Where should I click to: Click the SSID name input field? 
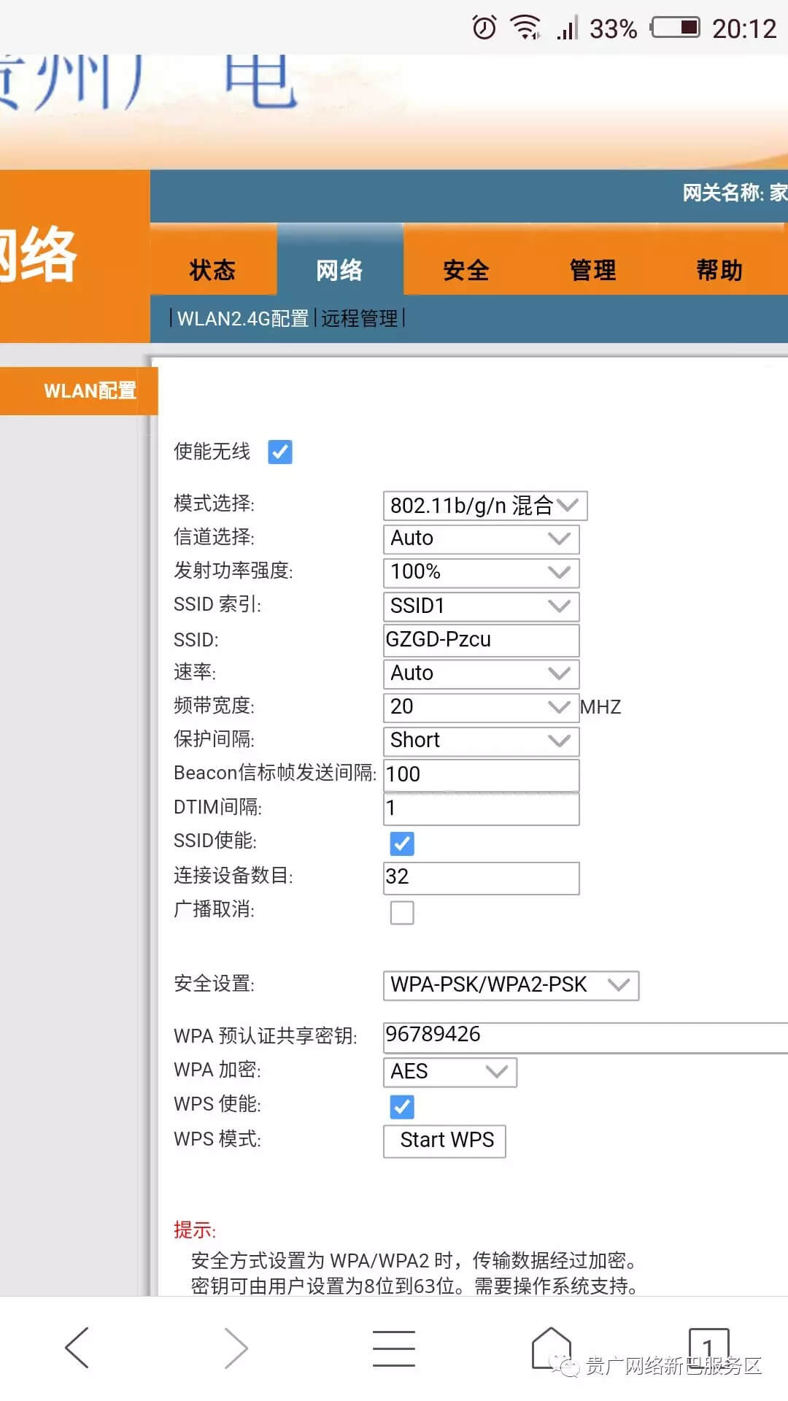coord(481,640)
